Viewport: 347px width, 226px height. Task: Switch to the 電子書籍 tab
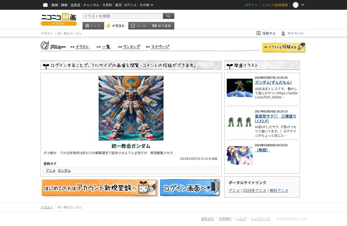pos(162,26)
